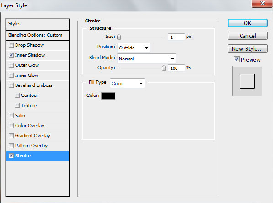The width and height of the screenshot is (273, 203).
Task: Turn on the Texture checkbox
Action: (17, 105)
